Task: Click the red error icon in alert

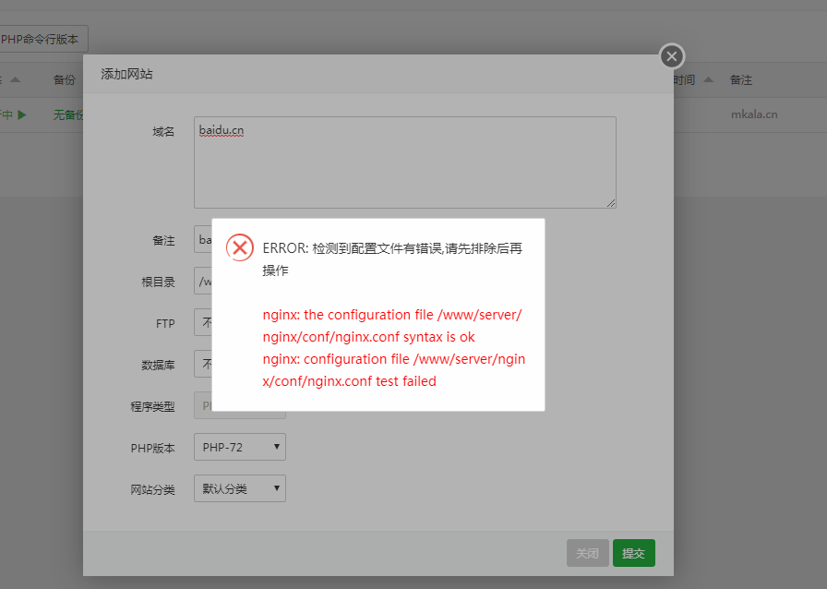Action: tap(240, 247)
